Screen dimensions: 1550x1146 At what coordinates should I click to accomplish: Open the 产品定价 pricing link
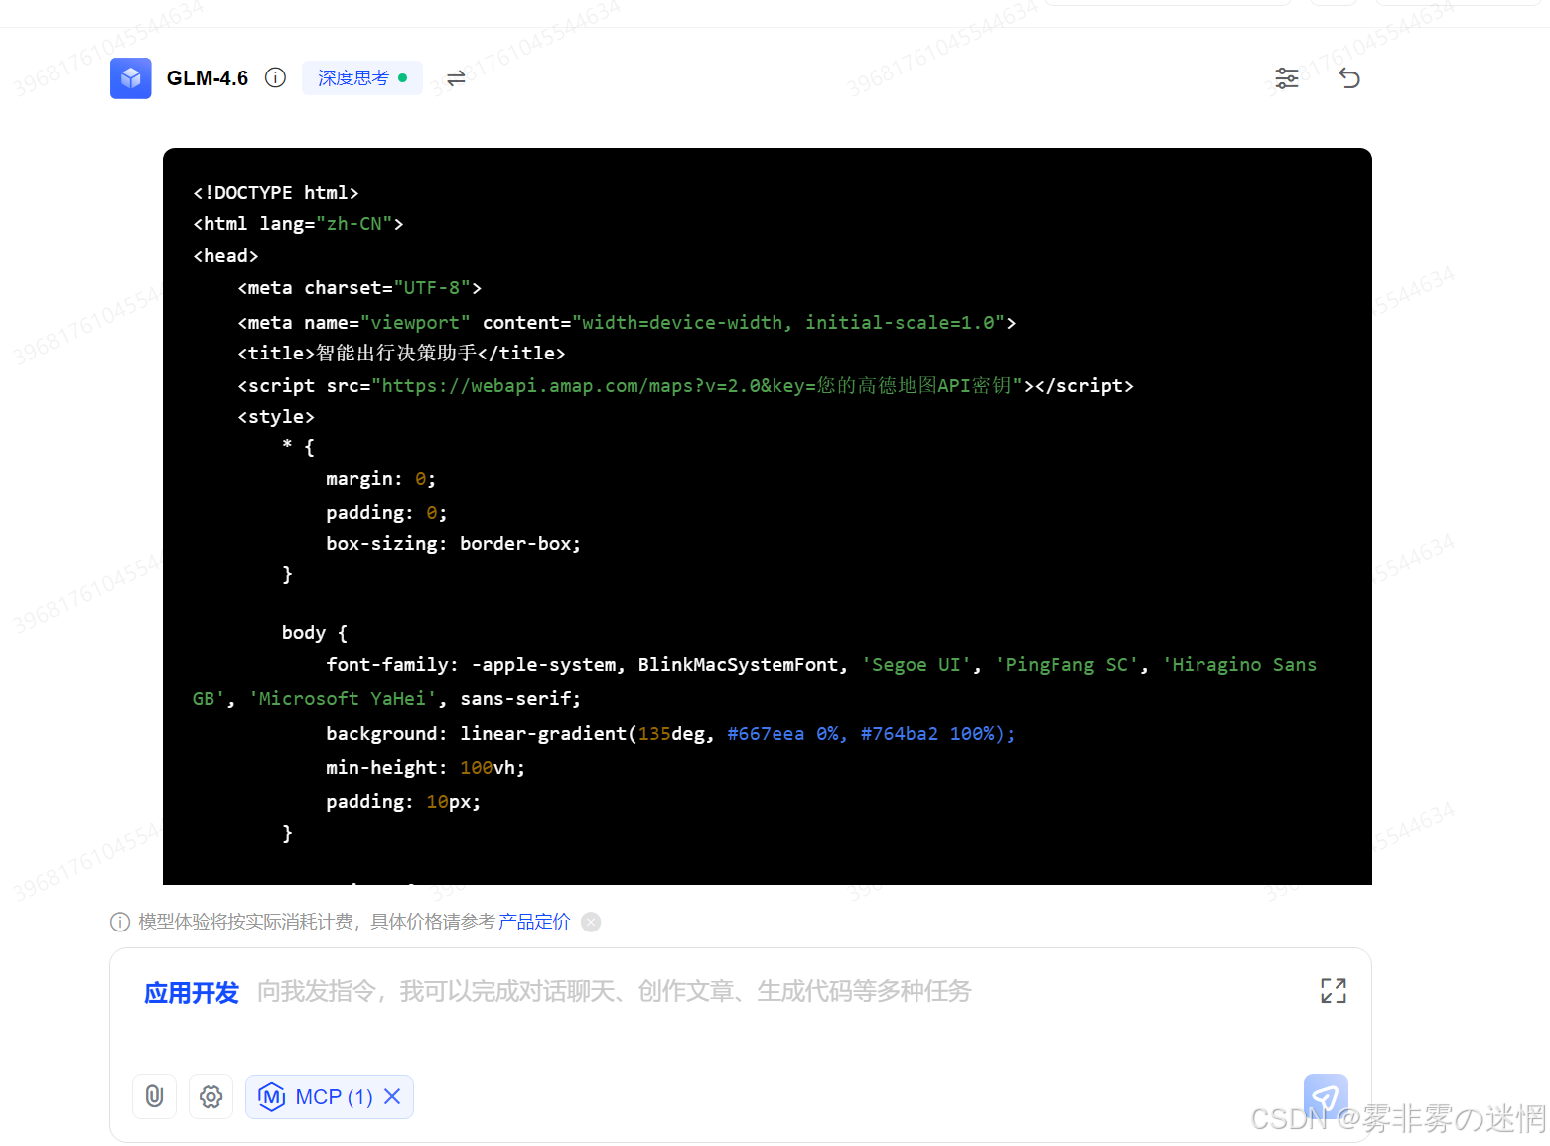(534, 922)
